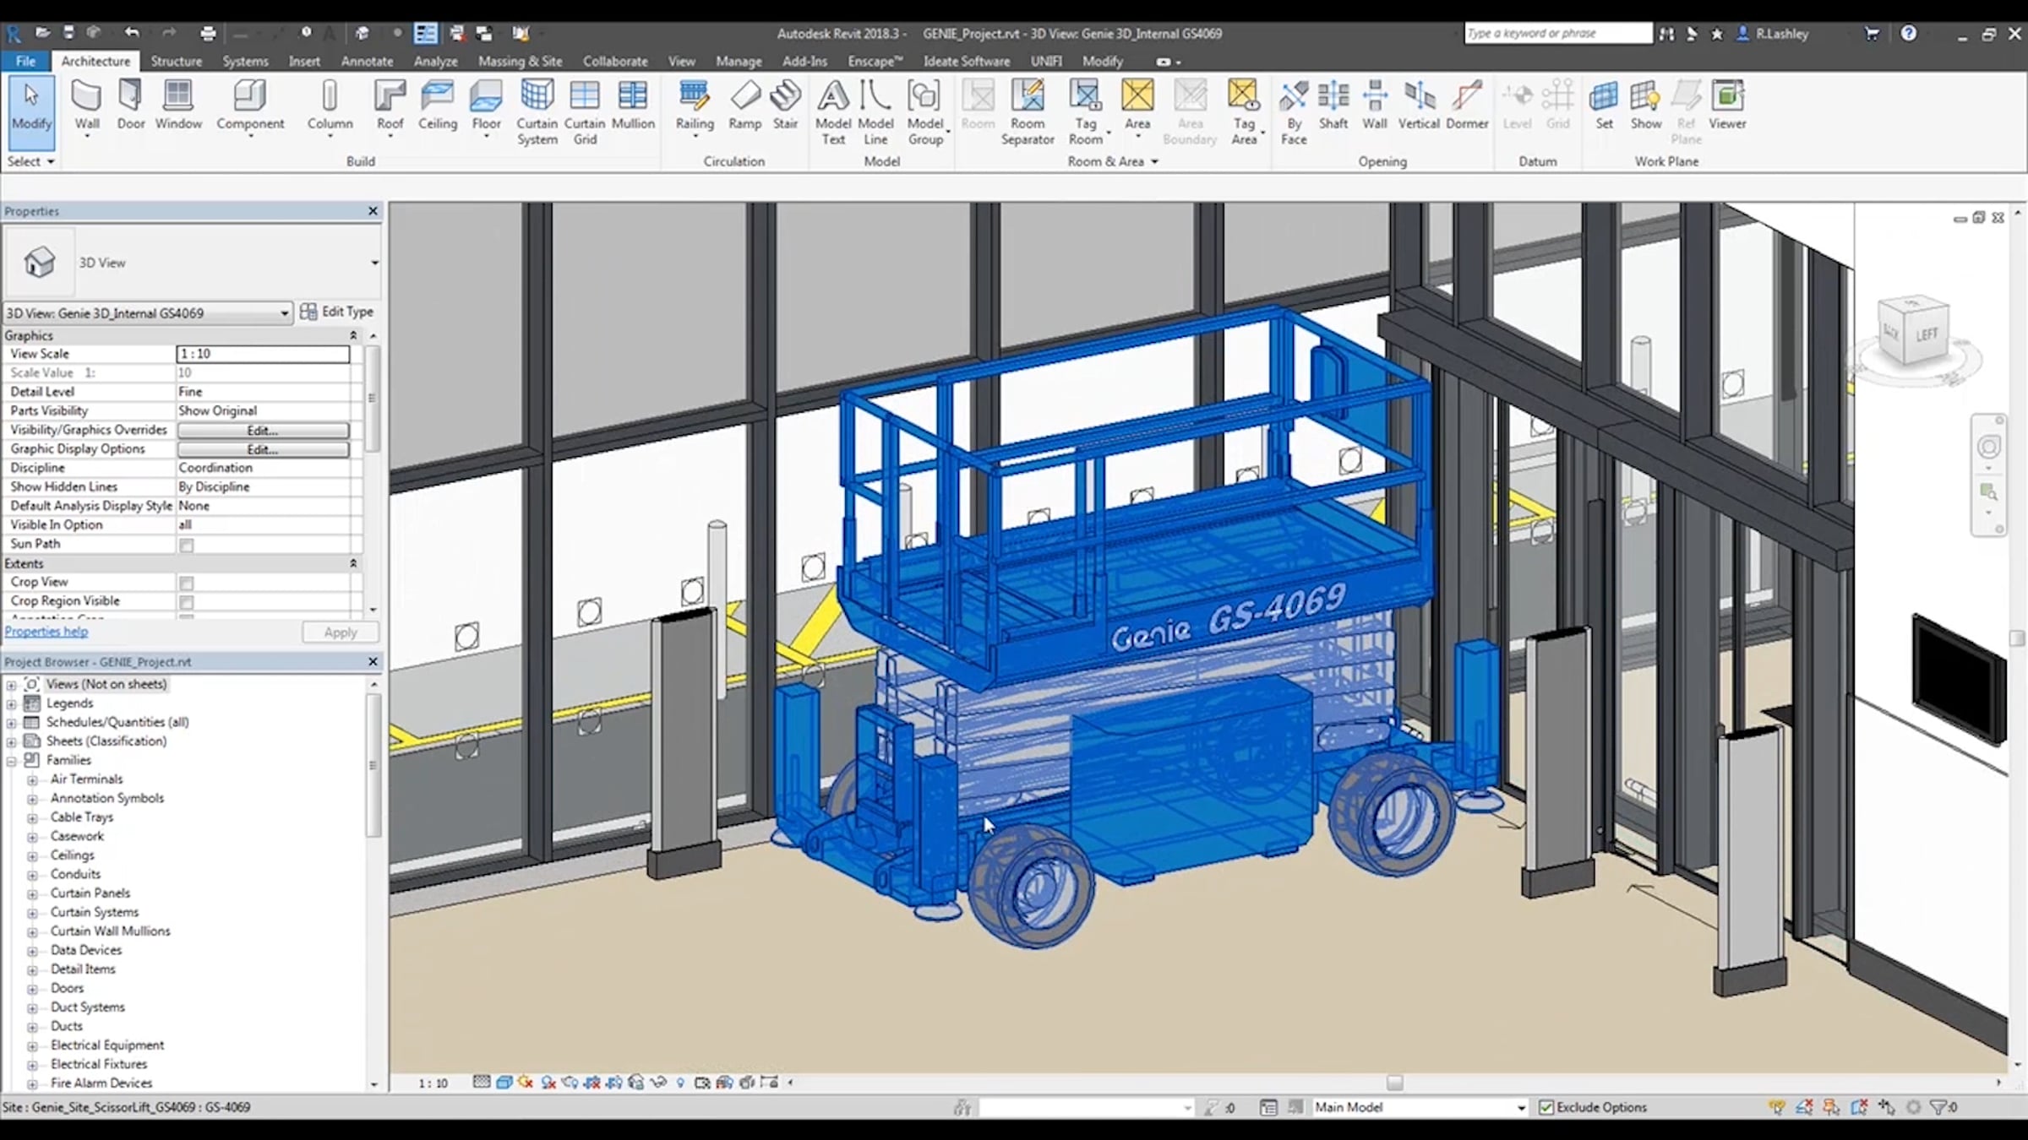Open the work plane Viewer
This screenshot has height=1140, width=2028.
[1727, 106]
